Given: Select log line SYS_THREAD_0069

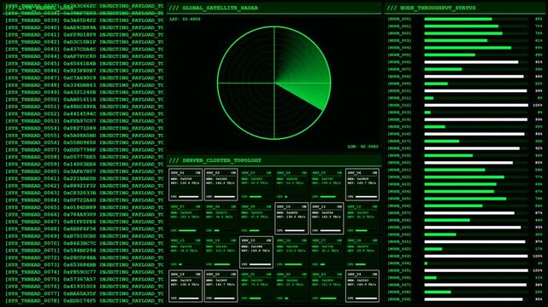Looking at the screenshot, I should click(85, 236).
